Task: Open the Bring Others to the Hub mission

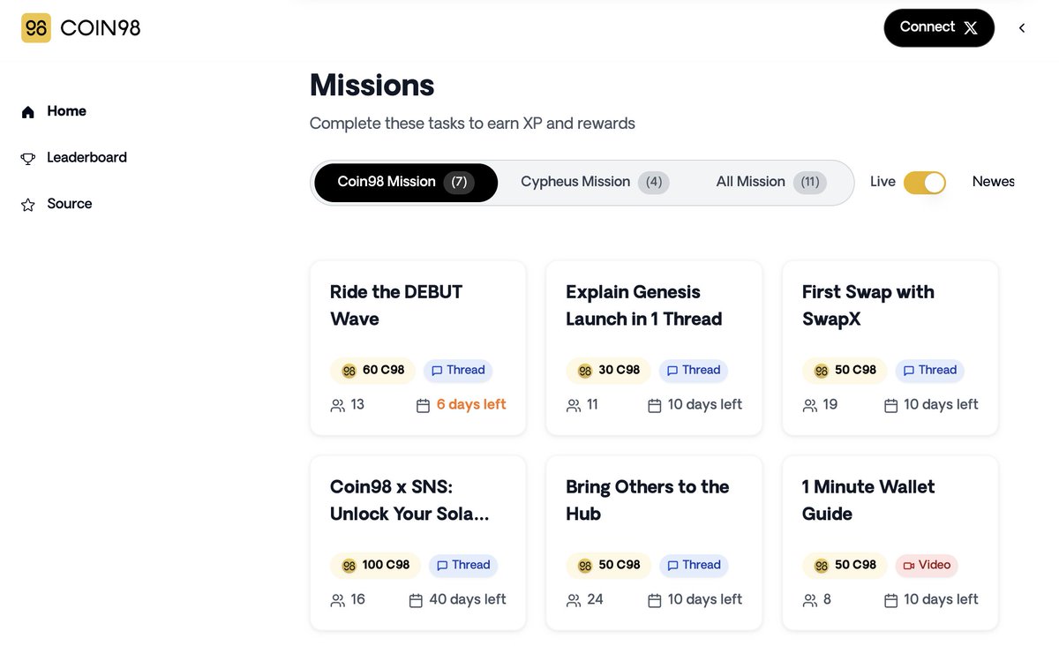Action: tap(654, 543)
